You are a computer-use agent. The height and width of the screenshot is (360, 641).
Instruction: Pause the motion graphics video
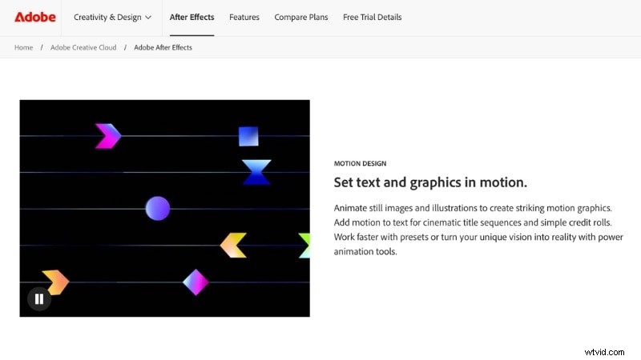39,298
